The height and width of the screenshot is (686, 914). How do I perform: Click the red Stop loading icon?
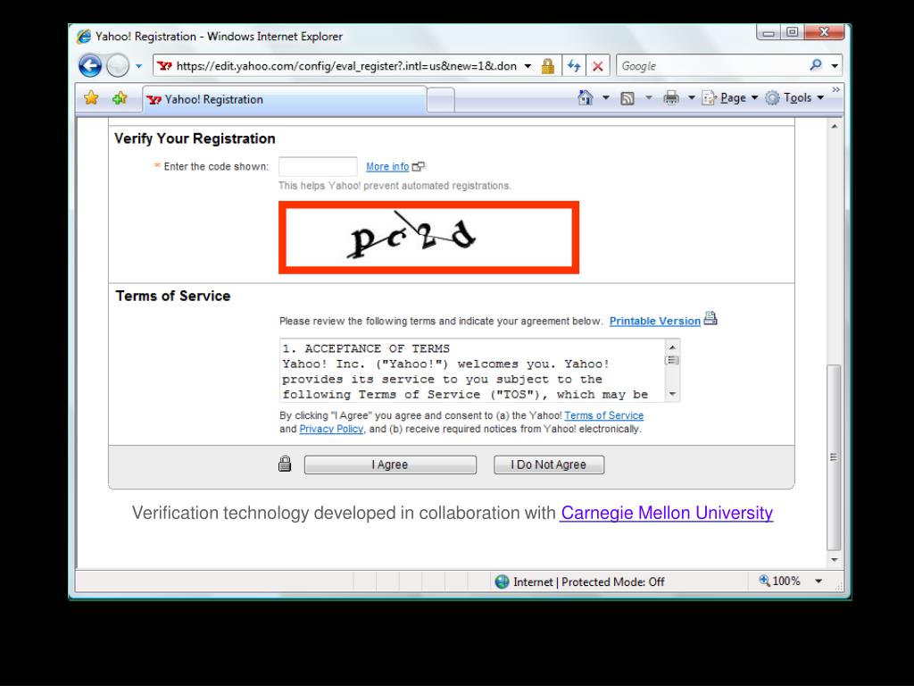click(x=597, y=66)
